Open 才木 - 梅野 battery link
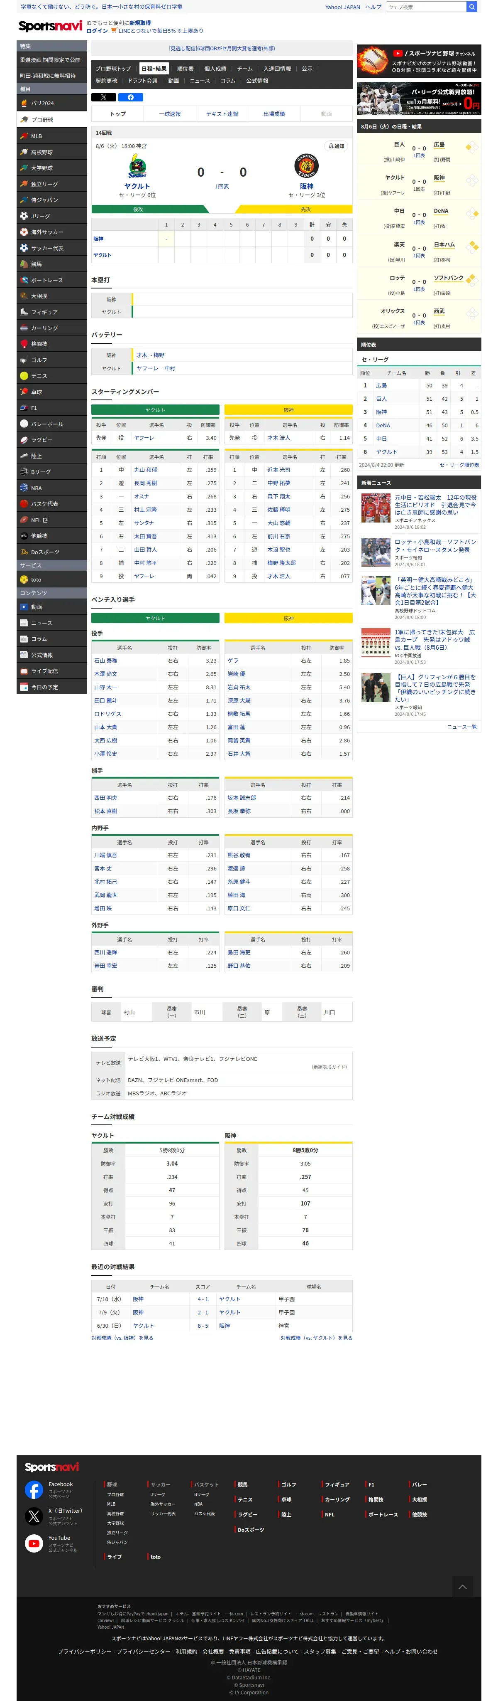Screen dimensions: 498x1701 coord(150,355)
